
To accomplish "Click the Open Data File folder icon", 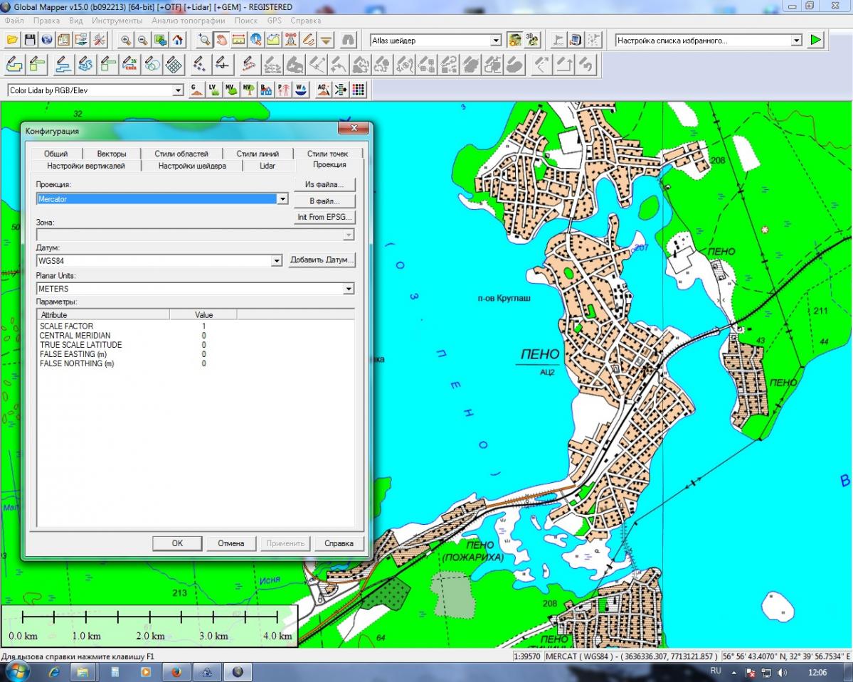I will [12, 40].
